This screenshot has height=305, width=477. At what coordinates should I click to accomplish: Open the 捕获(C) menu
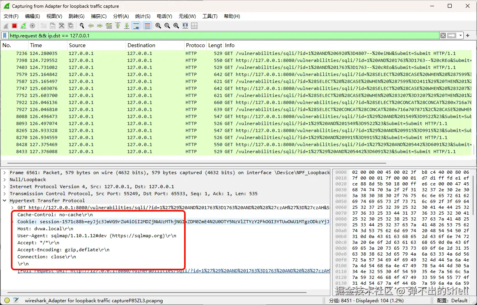click(x=99, y=16)
